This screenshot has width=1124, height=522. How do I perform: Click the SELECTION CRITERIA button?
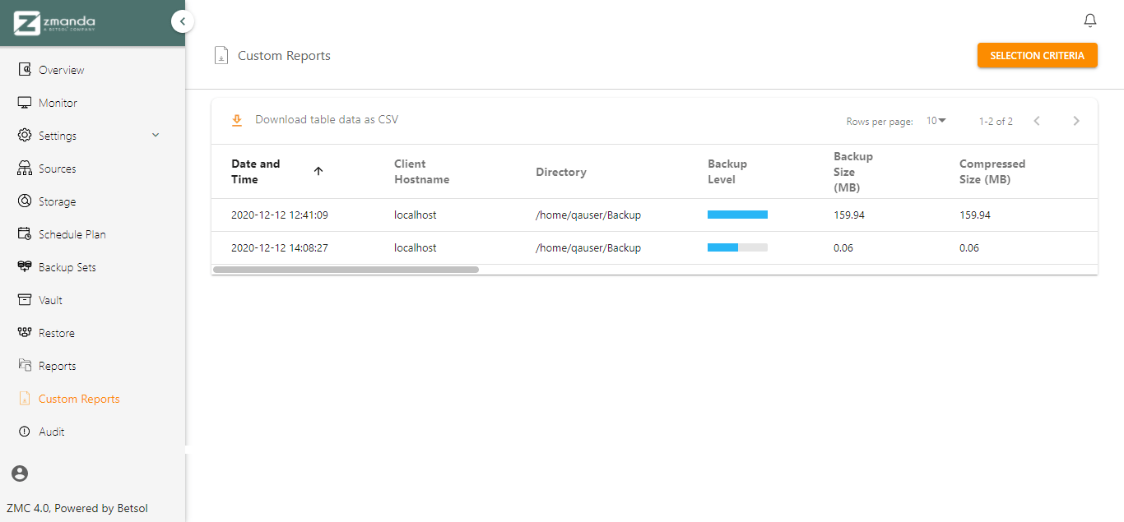(x=1037, y=55)
